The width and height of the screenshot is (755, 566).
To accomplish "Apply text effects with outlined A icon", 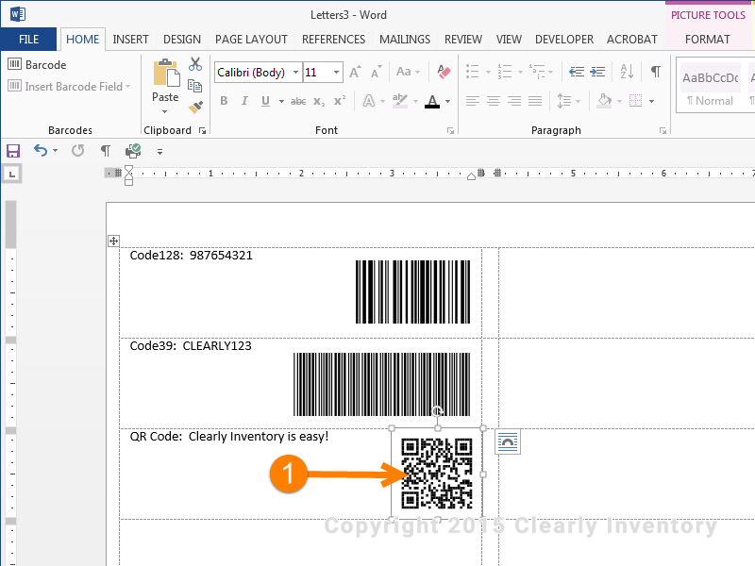I will (x=369, y=101).
